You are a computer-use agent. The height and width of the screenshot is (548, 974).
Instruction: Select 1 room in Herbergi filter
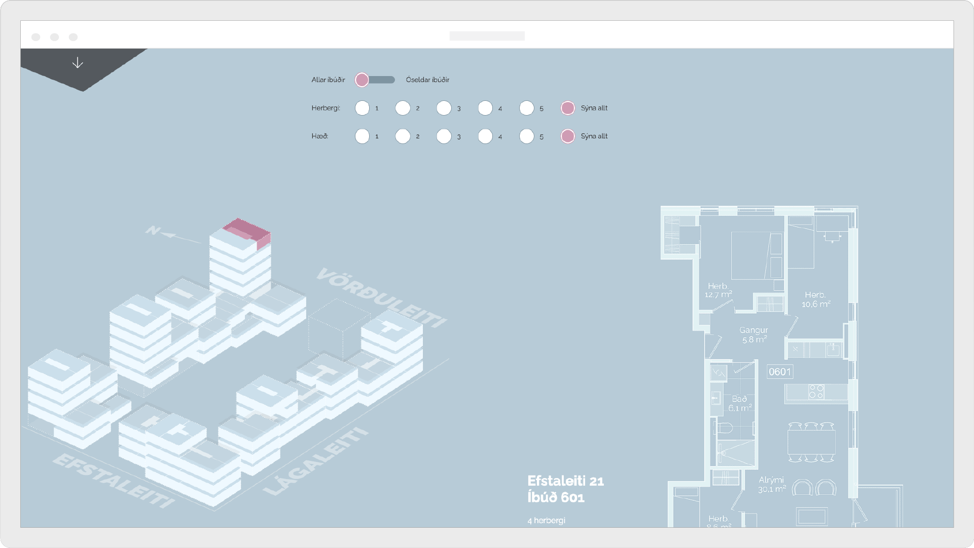point(362,108)
